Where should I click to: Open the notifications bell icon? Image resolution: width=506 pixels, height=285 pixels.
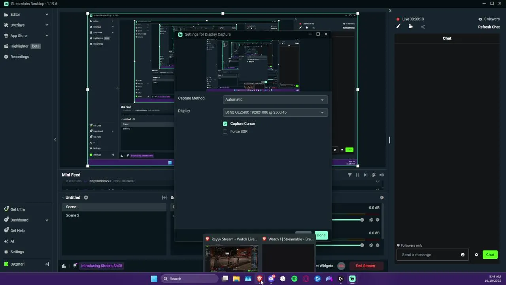click(x=75, y=266)
